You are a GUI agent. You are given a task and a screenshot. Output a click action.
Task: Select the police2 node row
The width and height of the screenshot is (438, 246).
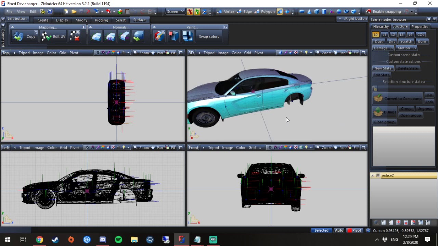click(x=404, y=176)
